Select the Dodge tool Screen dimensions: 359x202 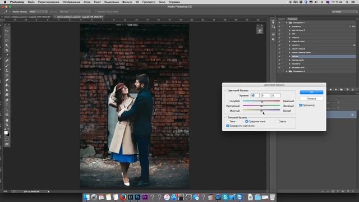7,95
